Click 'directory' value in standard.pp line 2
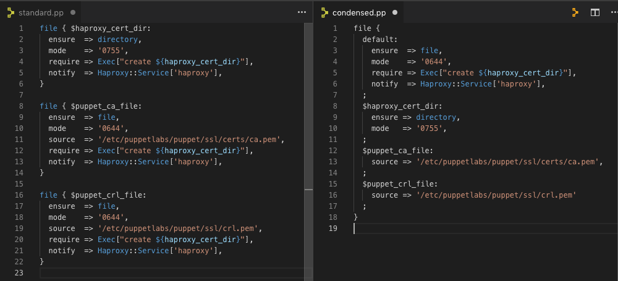Image resolution: width=618 pixels, height=281 pixels. click(118, 40)
